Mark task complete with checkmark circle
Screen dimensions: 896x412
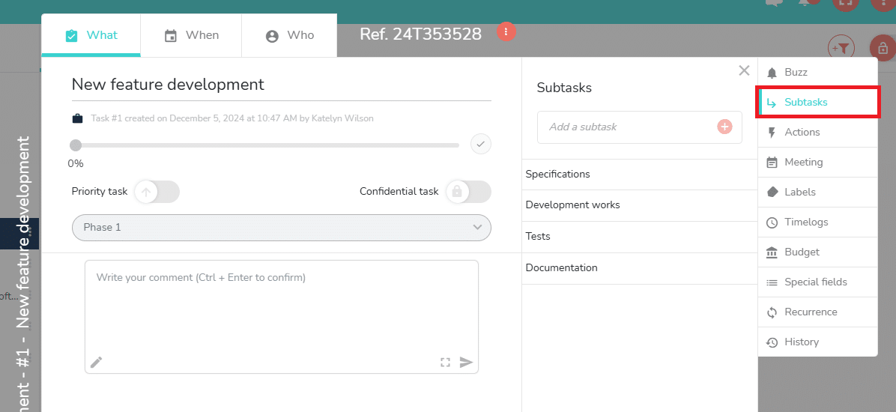480,145
